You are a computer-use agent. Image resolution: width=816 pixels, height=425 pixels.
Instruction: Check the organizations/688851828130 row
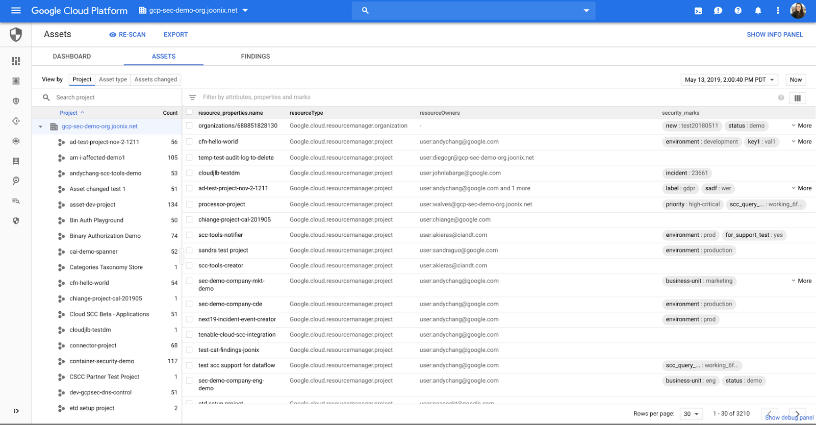[x=190, y=126]
